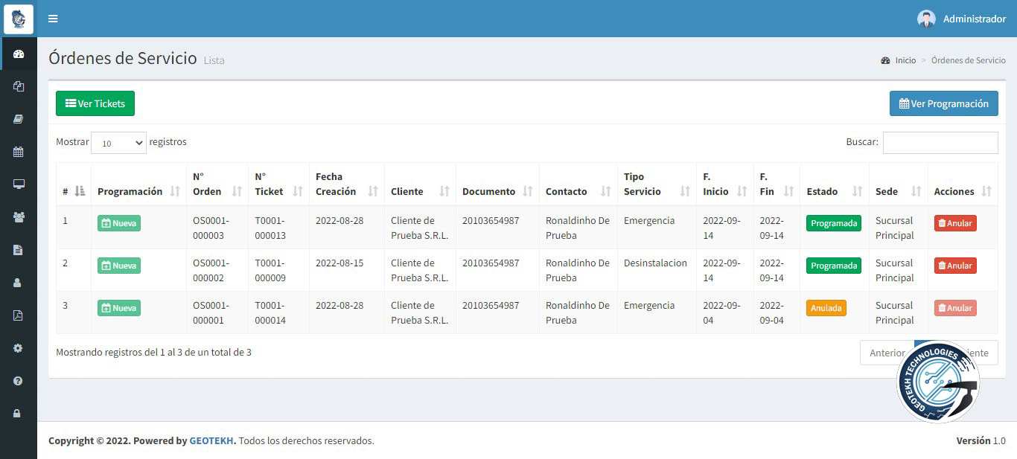The height and width of the screenshot is (459, 1017).
Task: Toggle sidebar with hamburger menu icon
Action: coord(53,19)
